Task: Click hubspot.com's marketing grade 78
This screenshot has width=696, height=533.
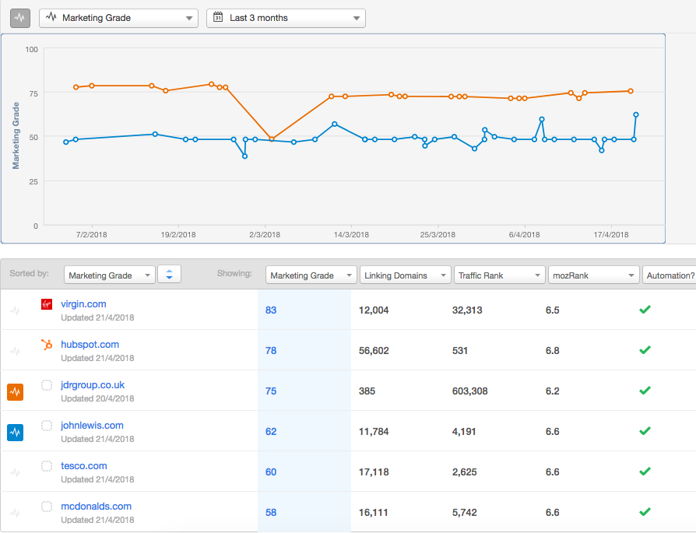Action: (x=271, y=351)
